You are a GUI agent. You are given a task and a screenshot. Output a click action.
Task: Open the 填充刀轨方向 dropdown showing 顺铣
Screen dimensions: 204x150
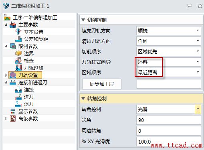pos(169,30)
